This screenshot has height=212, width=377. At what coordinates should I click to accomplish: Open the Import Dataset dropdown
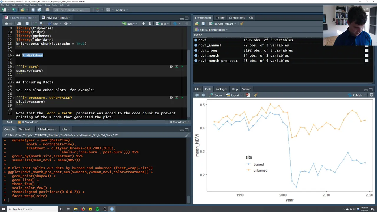click(223, 24)
